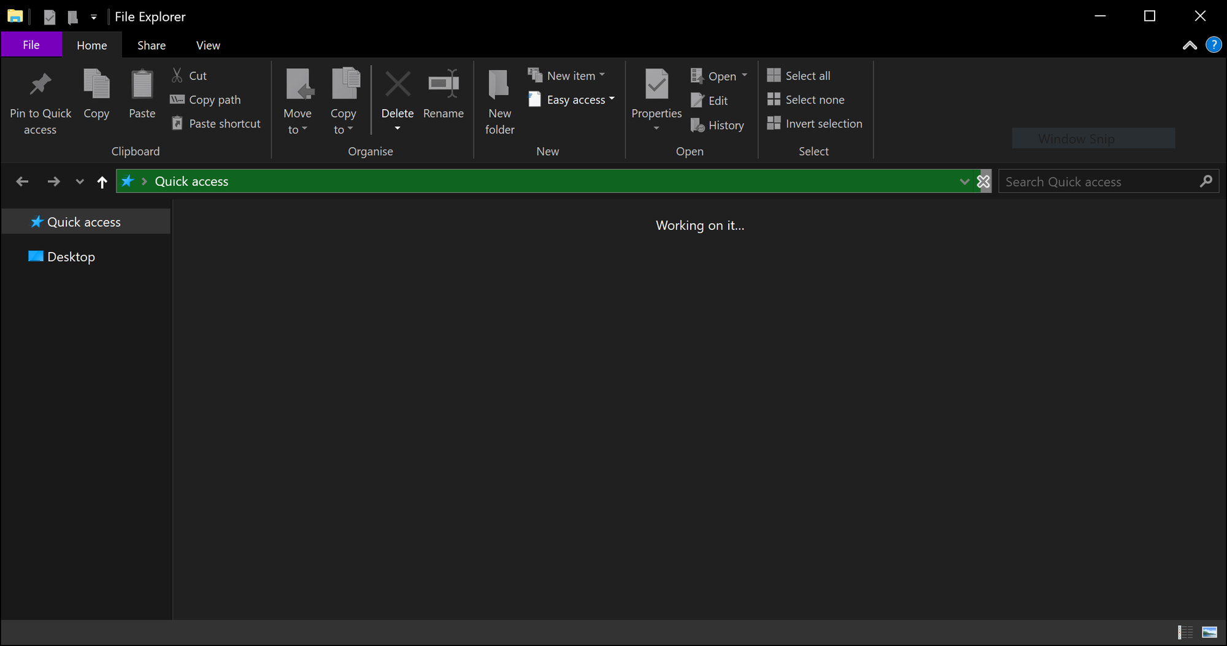Image resolution: width=1227 pixels, height=646 pixels.
Task: Collapse the ribbon with the chevron
Action: [x=1190, y=45]
